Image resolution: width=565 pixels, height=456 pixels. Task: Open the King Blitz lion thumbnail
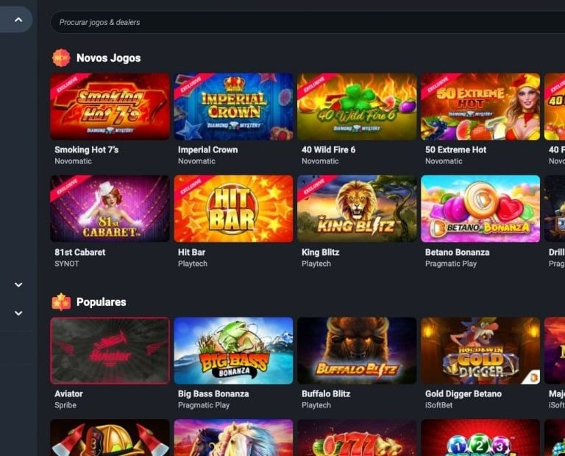tap(357, 208)
